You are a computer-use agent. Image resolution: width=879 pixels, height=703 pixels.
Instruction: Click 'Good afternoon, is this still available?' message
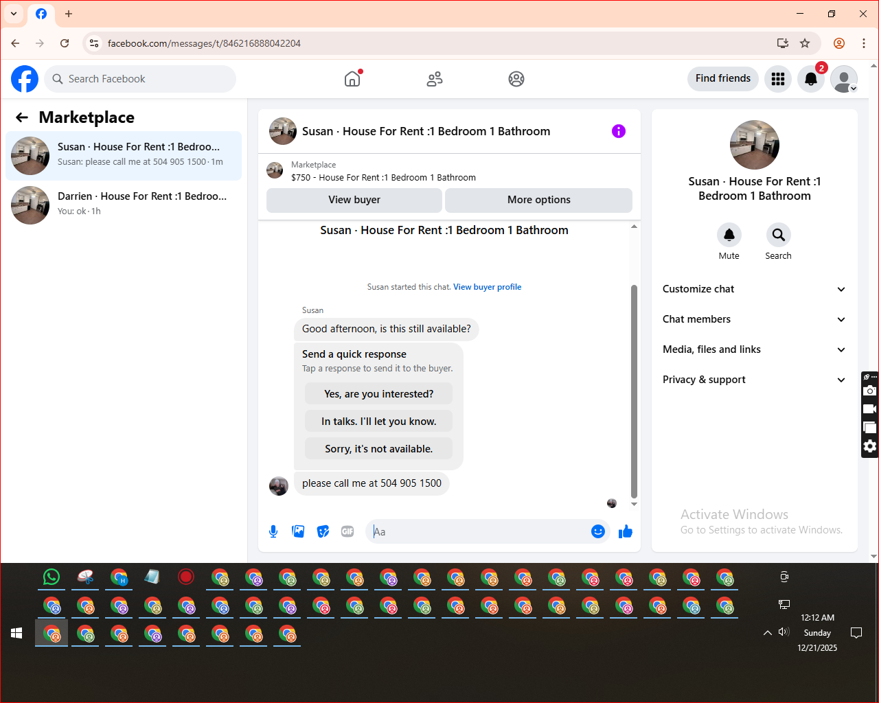coord(387,329)
